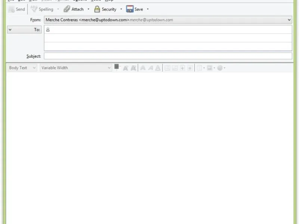Run the Spelling check
This screenshot has width=299, height=224.
click(x=42, y=9)
